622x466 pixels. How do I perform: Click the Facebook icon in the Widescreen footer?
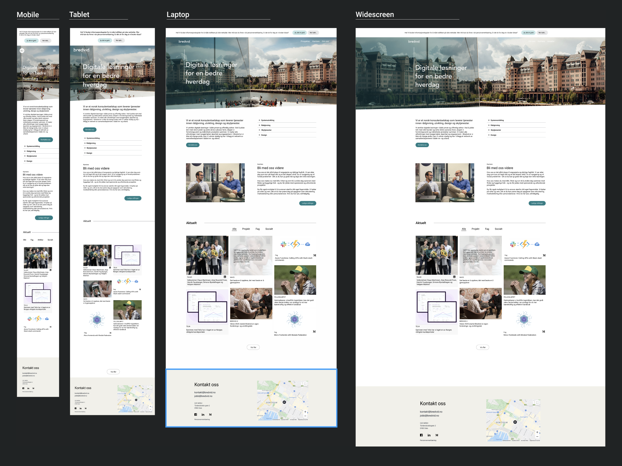pyautogui.click(x=421, y=435)
